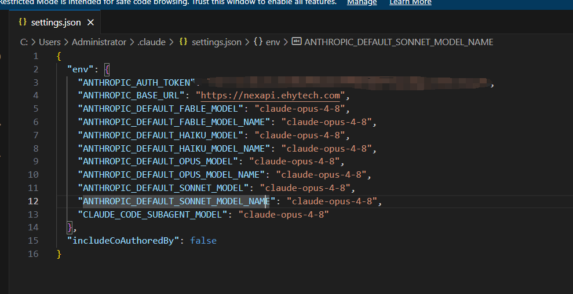This screenshot has width=573, height=294.
Task: Click the false value on line 15
Action: coord(203,241)
